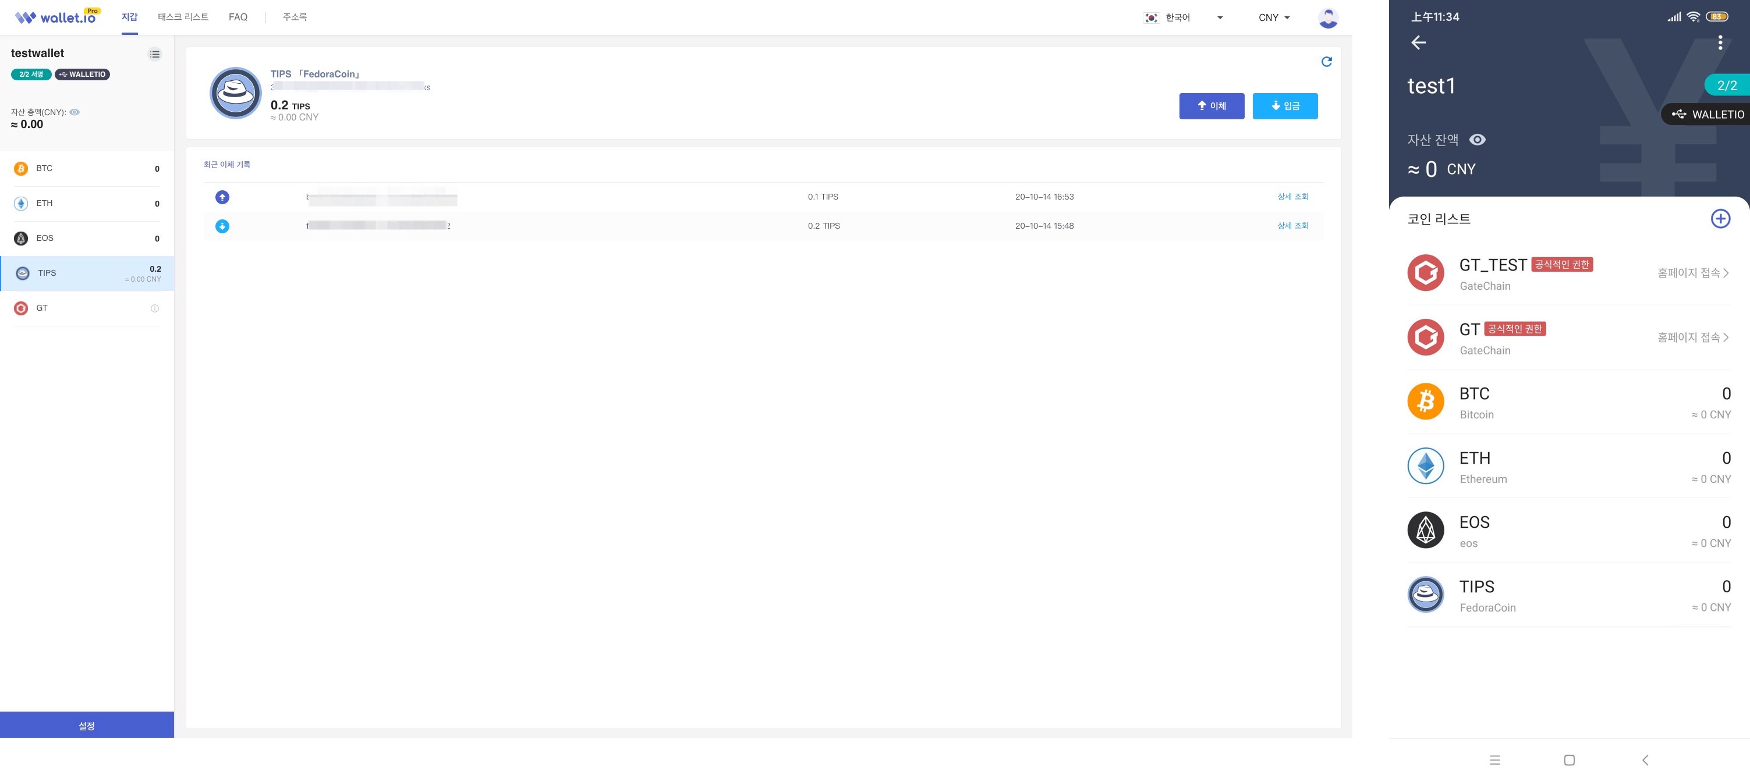
Task: Tap the mobile back arrow
Action: click(x=1419, y=43)
